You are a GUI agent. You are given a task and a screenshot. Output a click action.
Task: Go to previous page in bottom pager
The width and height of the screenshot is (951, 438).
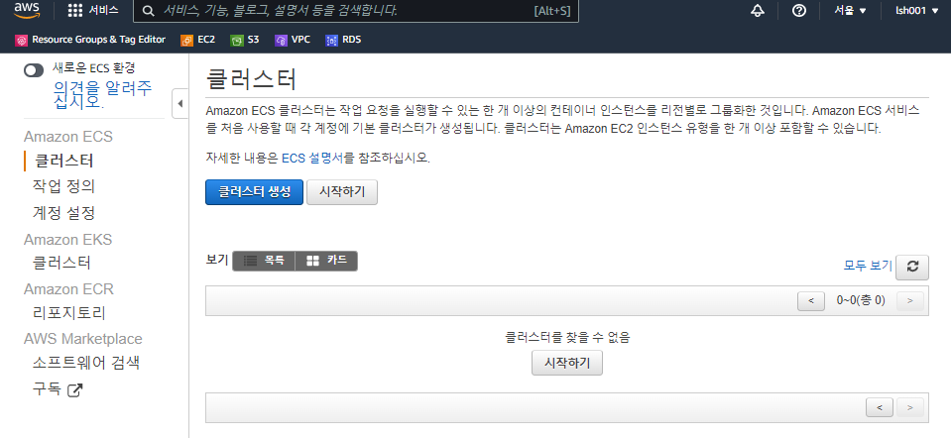(x=880, y=407)
